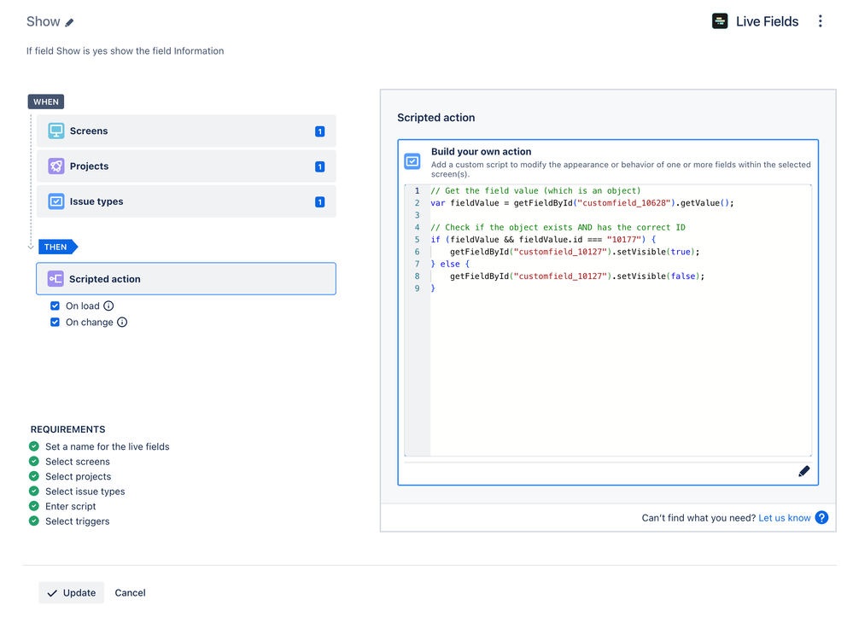853x617 pixels.
Task: Click the Projects rocket icon
Action: [x=56, y=166]
